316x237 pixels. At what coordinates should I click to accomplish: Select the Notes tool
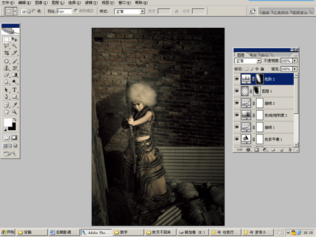tap(6, 105)
